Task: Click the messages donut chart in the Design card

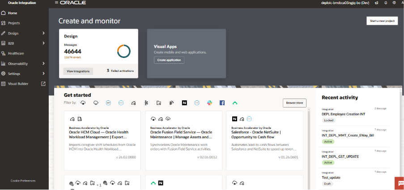Action: click(124, 51)
